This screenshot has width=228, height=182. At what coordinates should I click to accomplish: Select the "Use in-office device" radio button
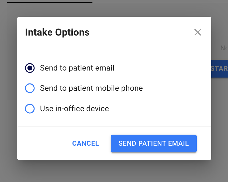(x=30, y=109)
